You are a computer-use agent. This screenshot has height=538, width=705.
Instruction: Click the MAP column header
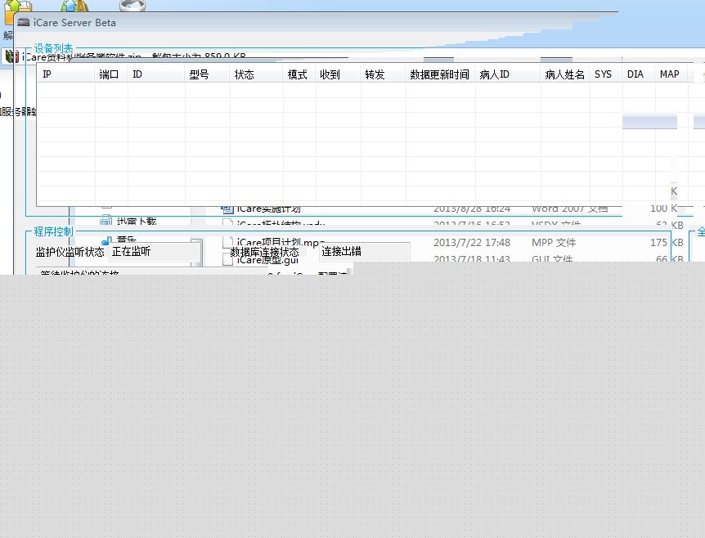[671, 74]
